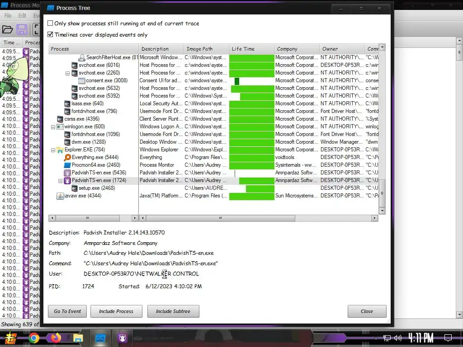The height and width of the screenshot is (347, 463).
Task: Check 'Only show processes still running' checkbox
Action: [x=50, y=23]
